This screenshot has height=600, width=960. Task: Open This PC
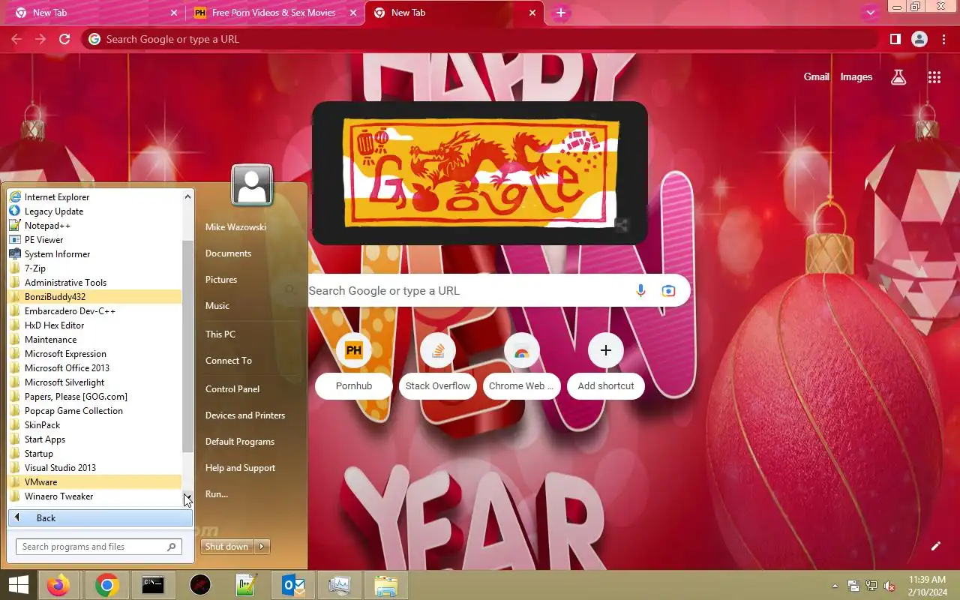220,334
